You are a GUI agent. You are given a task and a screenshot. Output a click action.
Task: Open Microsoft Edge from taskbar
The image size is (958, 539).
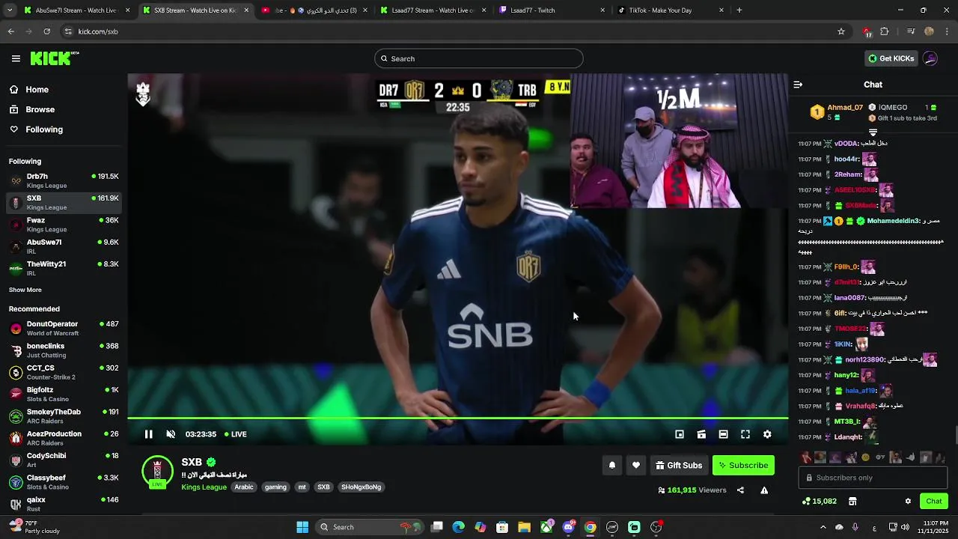pos(459,527)
